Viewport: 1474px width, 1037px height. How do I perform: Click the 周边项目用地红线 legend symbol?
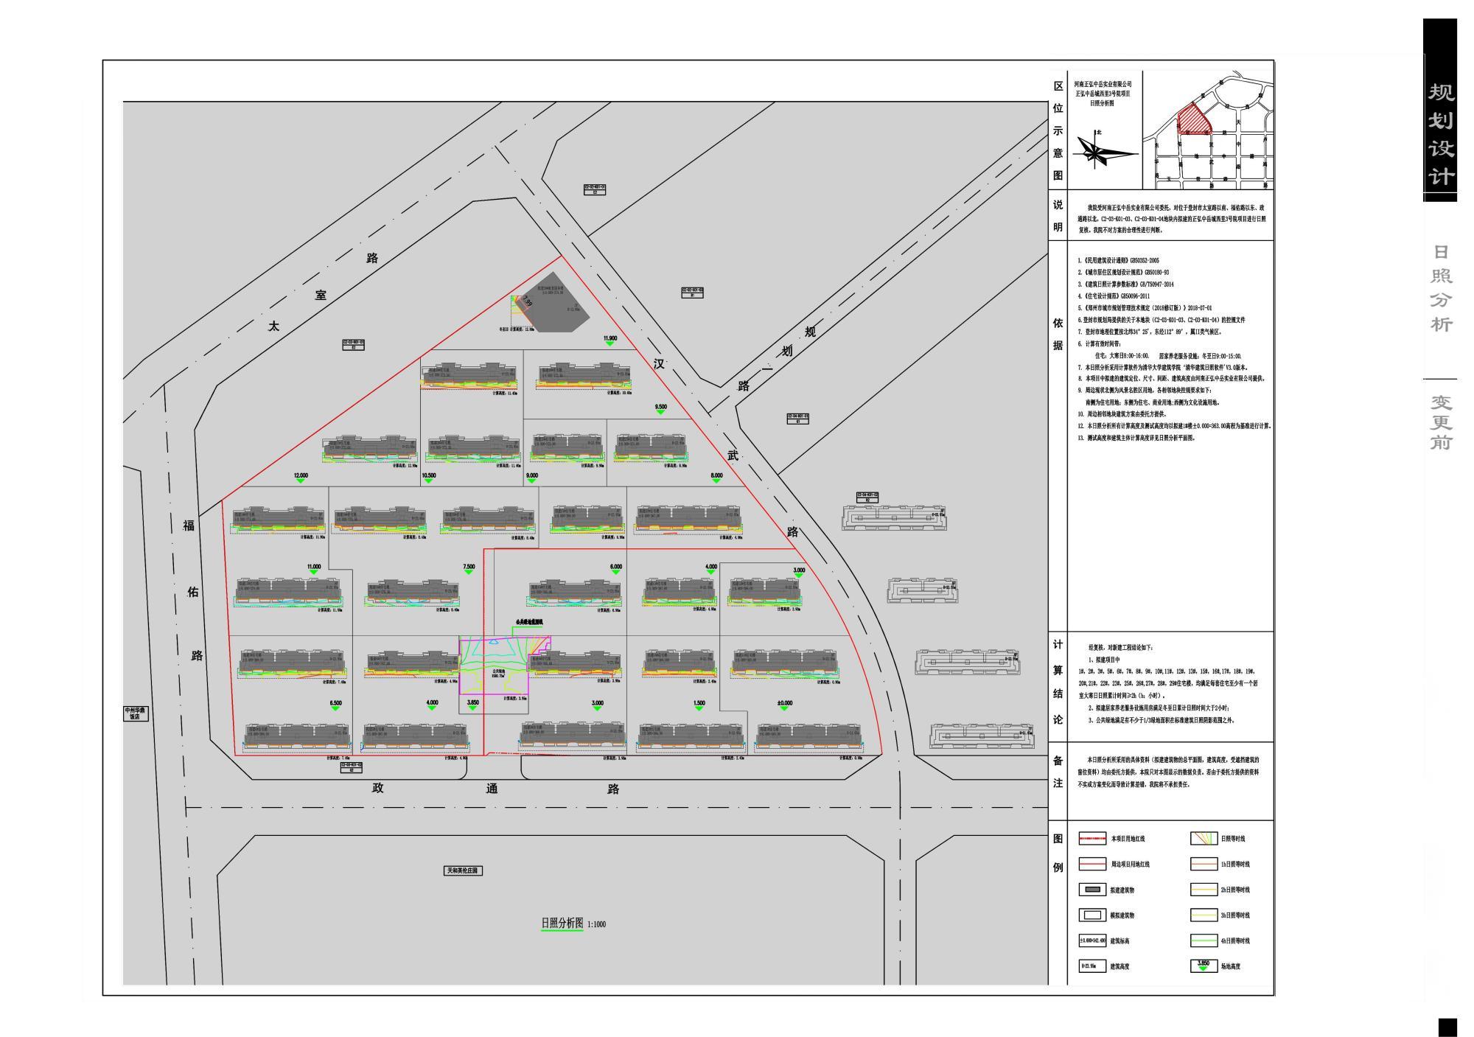(x=1091, y=865)
